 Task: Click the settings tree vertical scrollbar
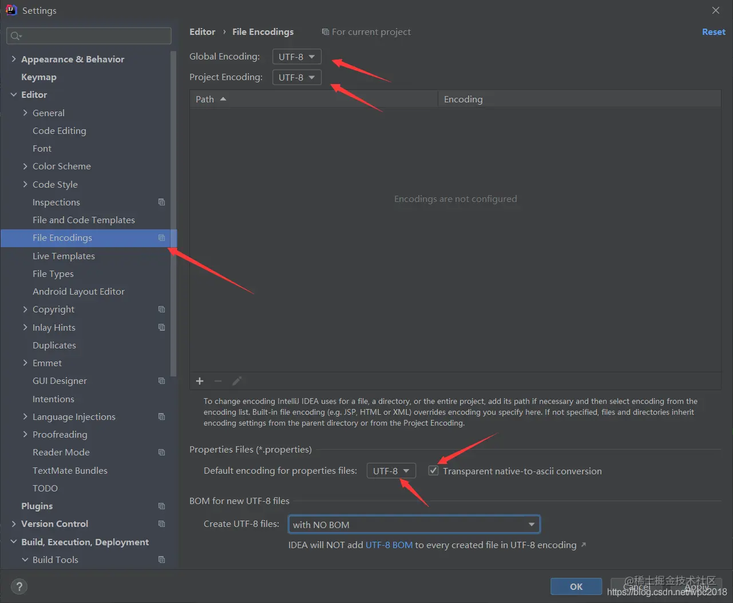click(x=173, y=213)
